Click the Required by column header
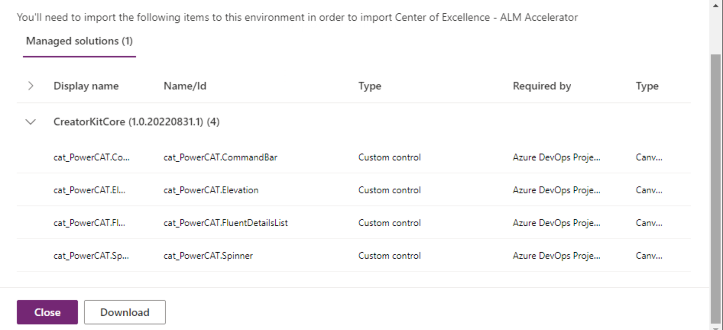Screen dimensions: 723x330 (x=542, y=85)
